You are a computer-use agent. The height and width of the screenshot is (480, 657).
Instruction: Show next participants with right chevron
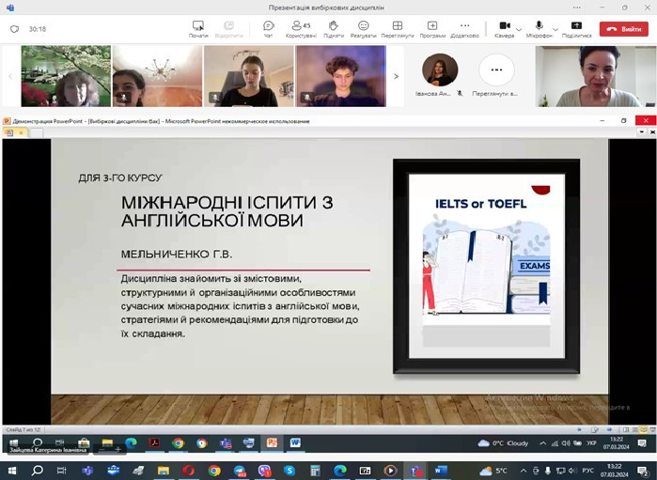396,76
